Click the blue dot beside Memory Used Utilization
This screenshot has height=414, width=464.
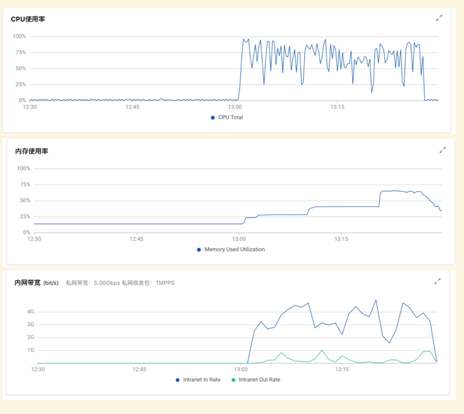(x=199, y=250)
